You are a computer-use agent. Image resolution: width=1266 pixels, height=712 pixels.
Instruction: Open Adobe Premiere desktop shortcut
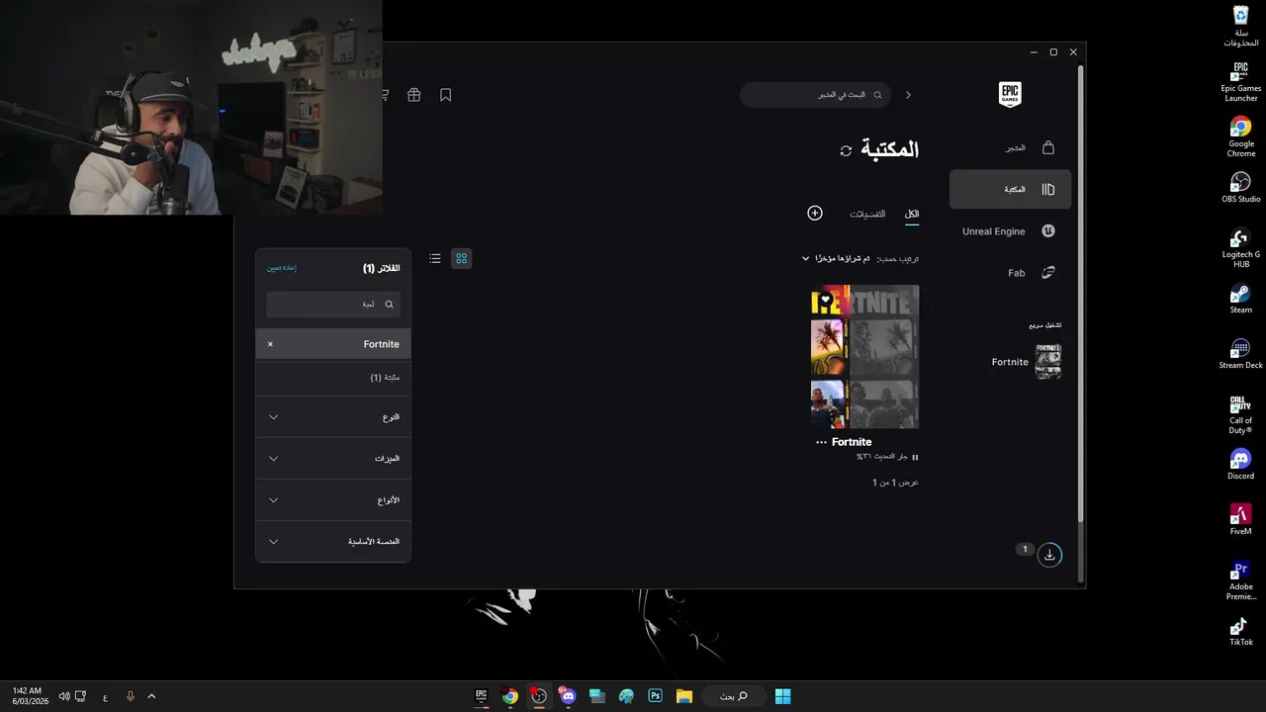pyautogui.click(x=1241, y=580)
